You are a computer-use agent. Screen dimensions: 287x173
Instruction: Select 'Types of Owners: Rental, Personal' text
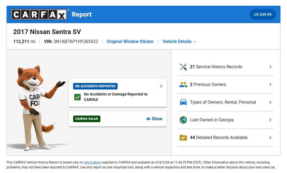pyautogui.click(x=223, y=102)
